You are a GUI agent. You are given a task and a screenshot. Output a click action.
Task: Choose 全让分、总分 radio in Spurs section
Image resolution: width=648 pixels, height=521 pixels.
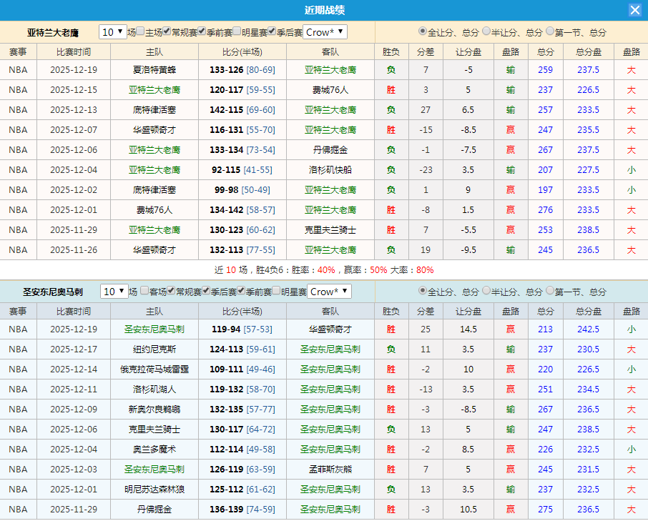coord(421,293)
